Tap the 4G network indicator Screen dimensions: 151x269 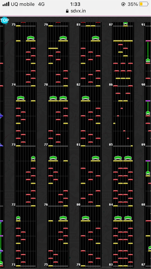[41, 4]
